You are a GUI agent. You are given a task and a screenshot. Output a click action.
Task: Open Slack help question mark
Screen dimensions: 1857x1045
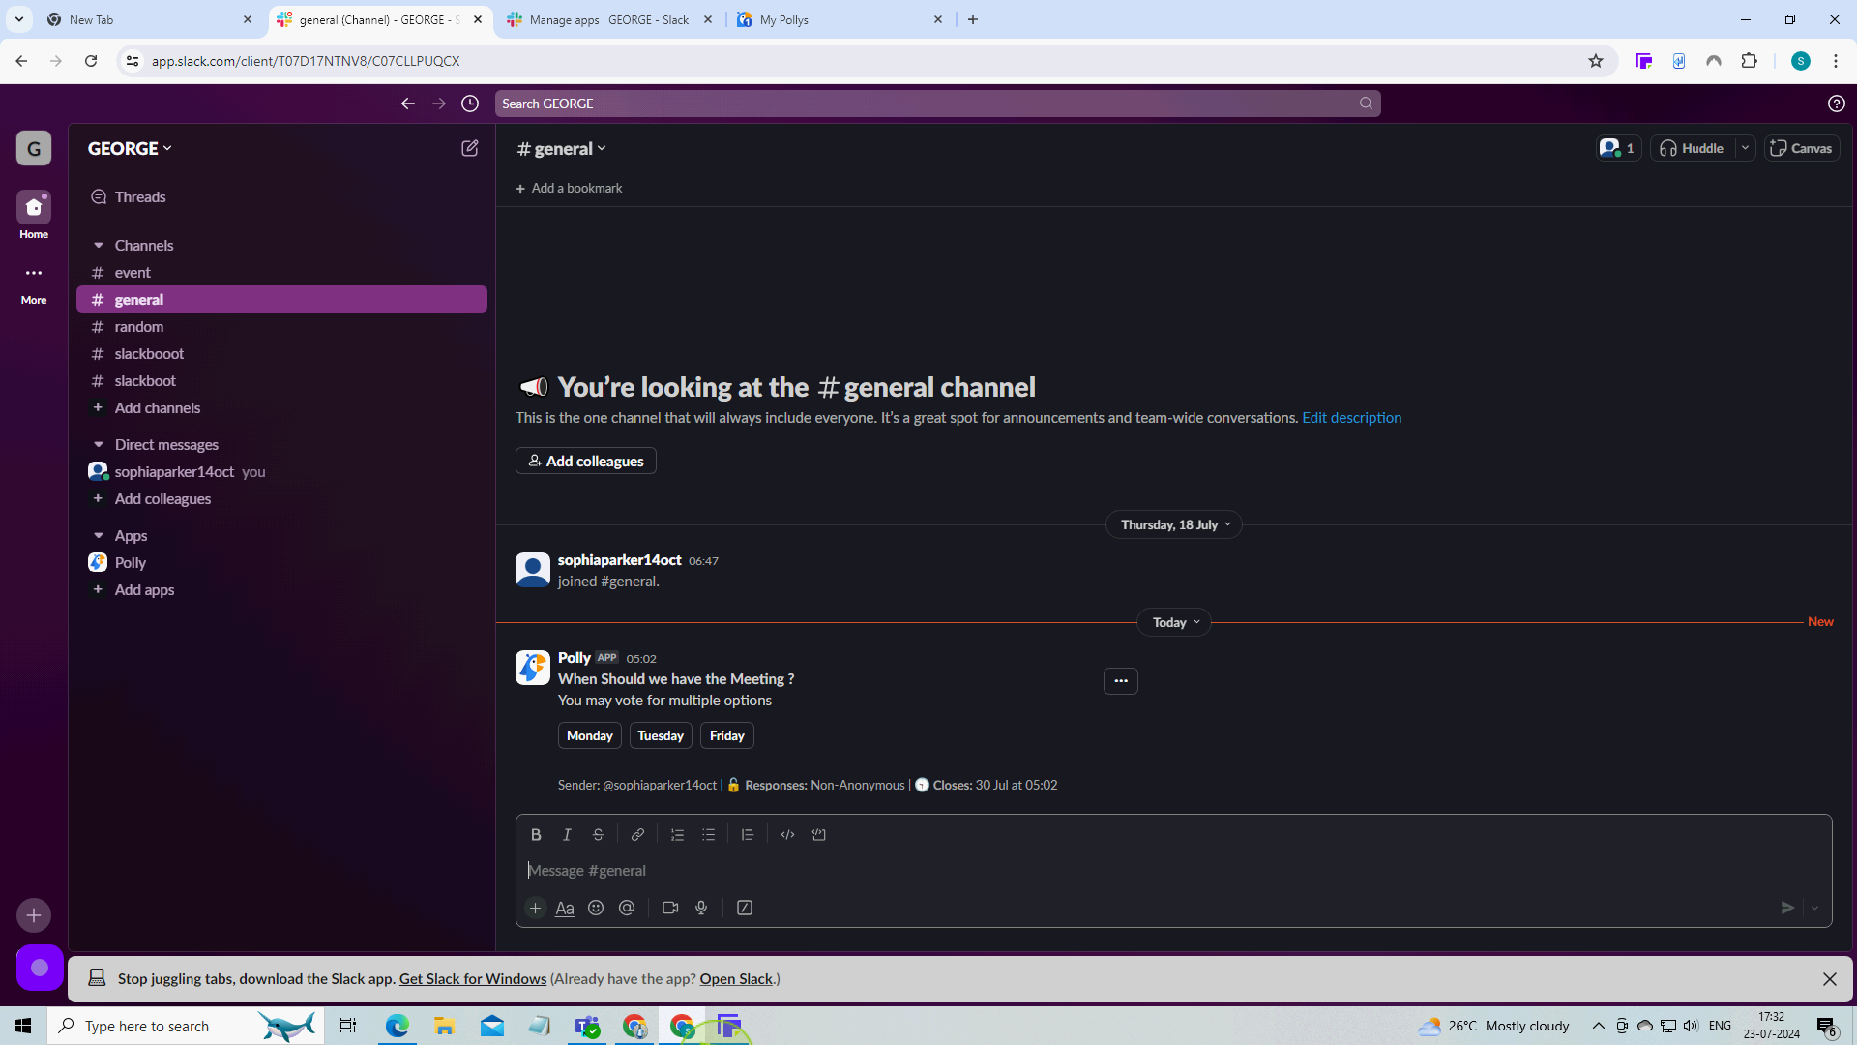[1837, 104]
